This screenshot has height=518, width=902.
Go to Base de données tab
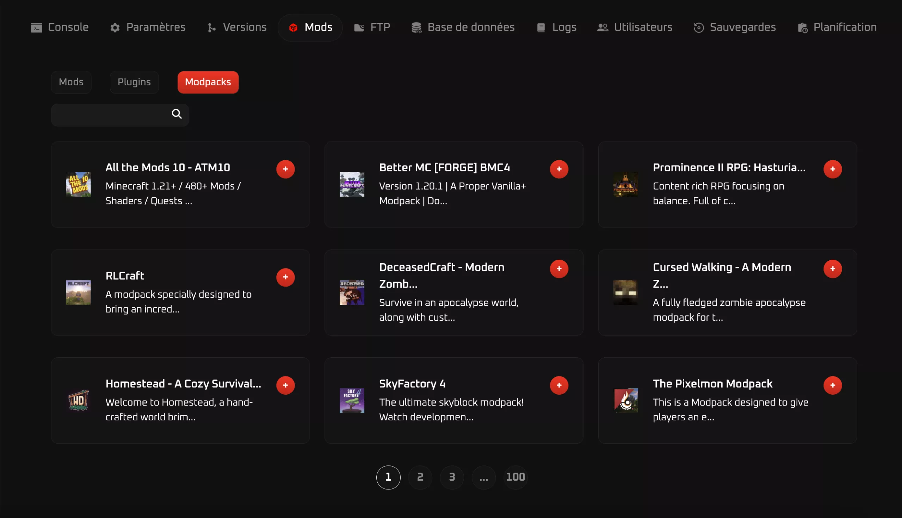coord(463,27)
